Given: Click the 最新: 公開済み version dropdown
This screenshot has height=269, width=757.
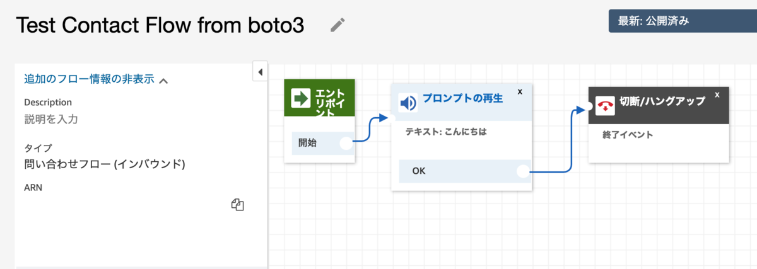Looking at the screenshot, I should 681,21.
